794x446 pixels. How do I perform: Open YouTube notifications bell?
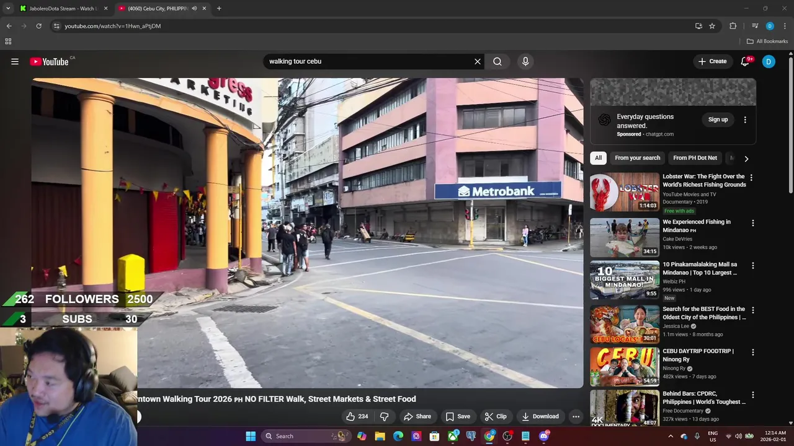745,61
